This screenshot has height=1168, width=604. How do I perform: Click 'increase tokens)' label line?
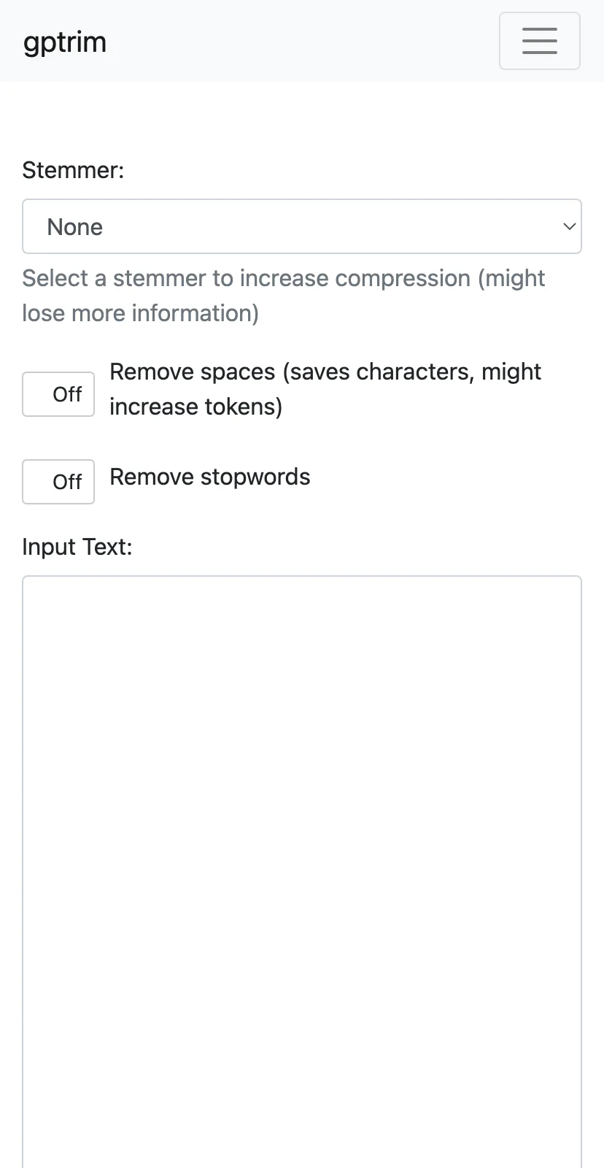pyautogui.click(x=195, y=407)
